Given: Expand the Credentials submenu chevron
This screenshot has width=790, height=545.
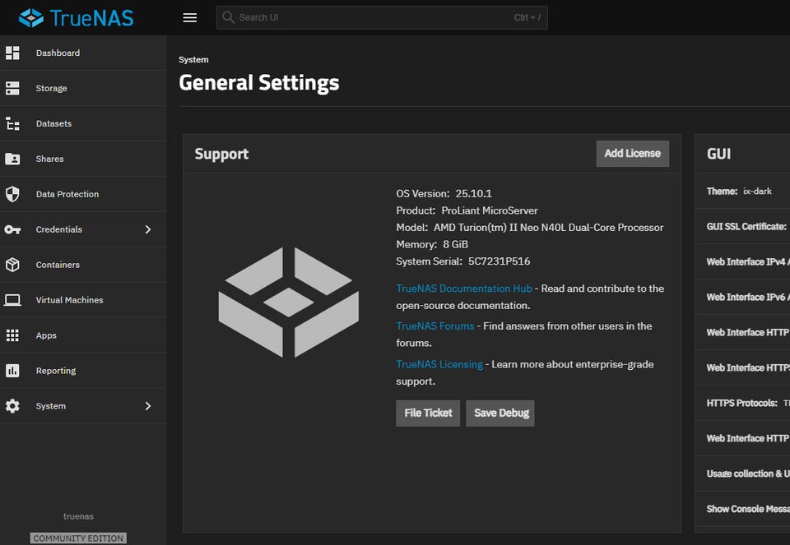Looking at the screenshot, I should point(148,229).
